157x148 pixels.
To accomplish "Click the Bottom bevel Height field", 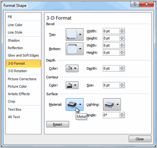I will tap(111, 53).
